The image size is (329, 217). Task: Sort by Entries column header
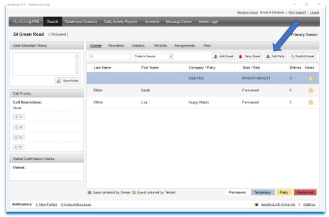point(296,68)
